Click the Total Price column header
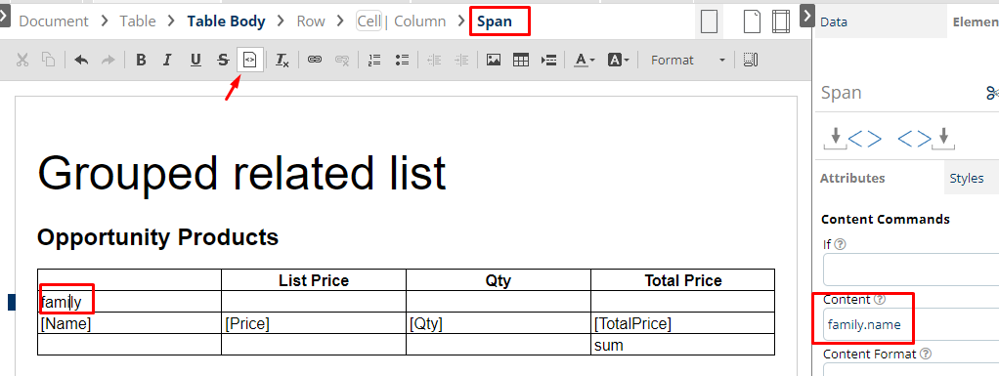999x376 pixels. [x=683, y=280]
